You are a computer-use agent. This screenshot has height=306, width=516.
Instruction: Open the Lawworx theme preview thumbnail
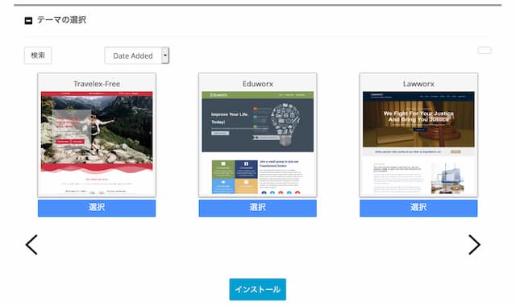click(418, 143)
